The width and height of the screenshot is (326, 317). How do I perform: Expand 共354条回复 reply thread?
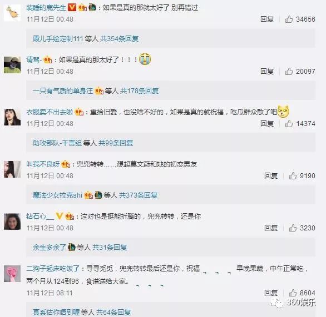tap(120, 39)
